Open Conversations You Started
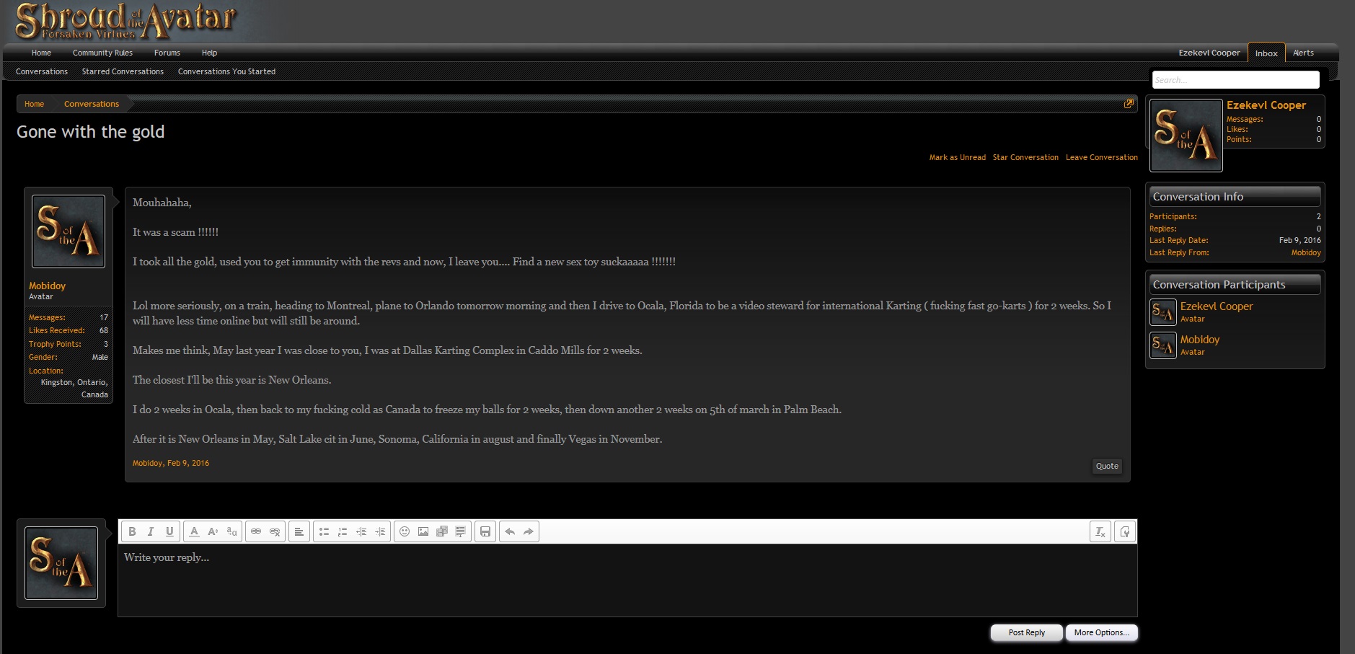Image resolution: width=1355 pixels, height=654 pixels. tap(226, 71)
